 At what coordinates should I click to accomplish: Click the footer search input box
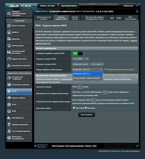[120, 146]
